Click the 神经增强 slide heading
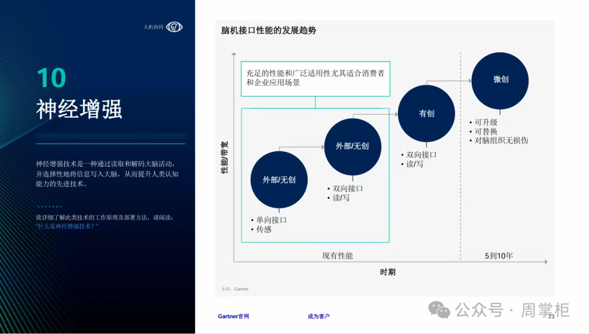 (x=79, y=109)
